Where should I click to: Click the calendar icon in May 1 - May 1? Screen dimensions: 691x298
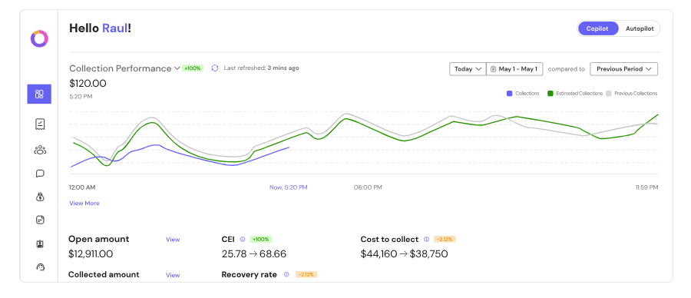[x=494, y=69]
